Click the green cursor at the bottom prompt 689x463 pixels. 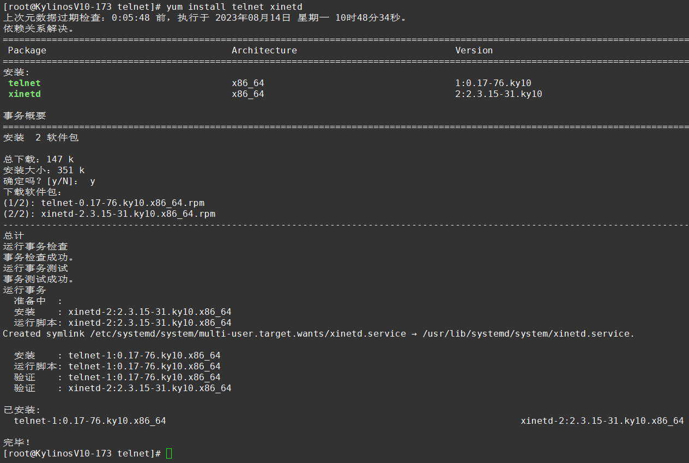[169, 453]
